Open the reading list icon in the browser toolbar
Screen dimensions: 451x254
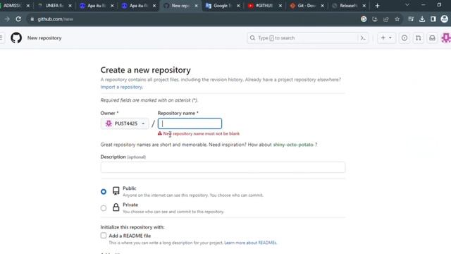[x=411, y=19]
